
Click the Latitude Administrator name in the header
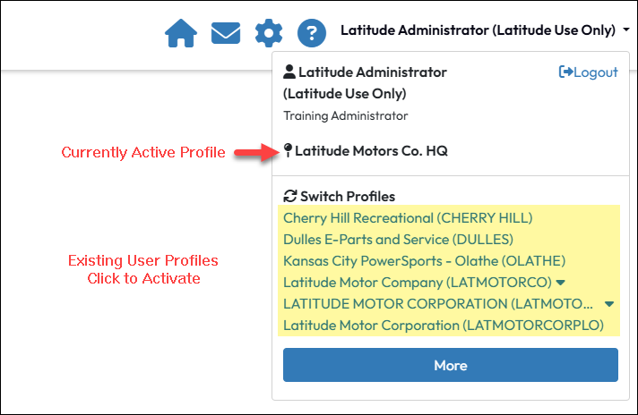click(x=478, y=31)
